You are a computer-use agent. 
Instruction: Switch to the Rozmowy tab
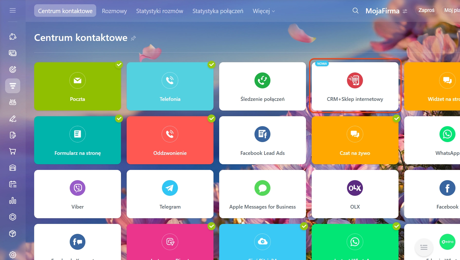pyautogui.click(x=114, y=11)
